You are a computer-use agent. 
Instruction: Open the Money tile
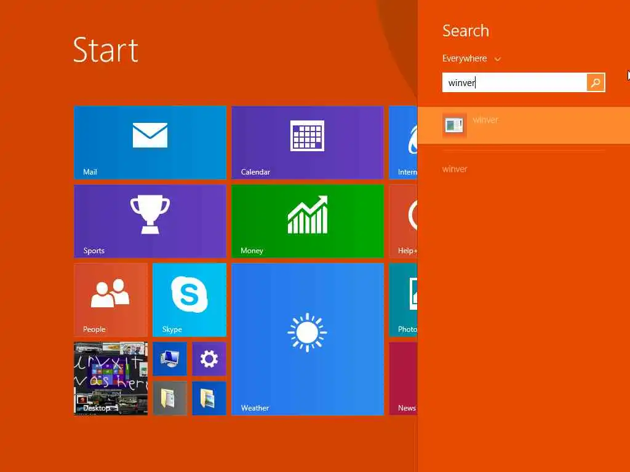[308, 221]
